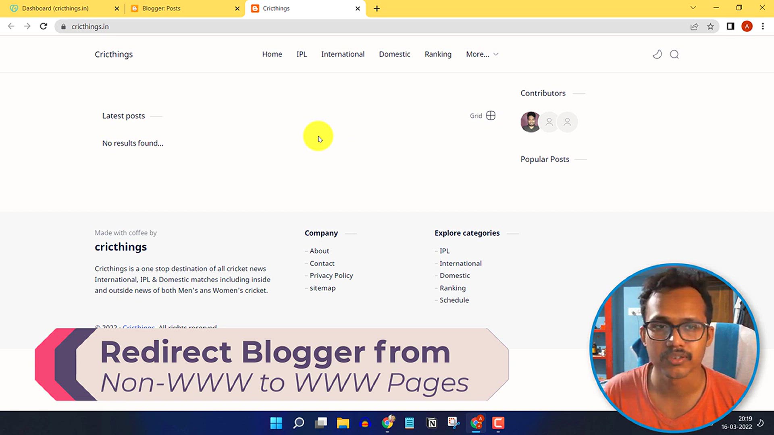The image size is (774, 435).
Task: Share this page icon in address bar
Action: click(x=694, y=27)
